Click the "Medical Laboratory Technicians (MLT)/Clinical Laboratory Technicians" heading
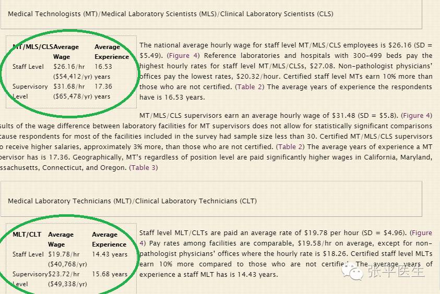440x294 pixels. click(x=132, y=201)
